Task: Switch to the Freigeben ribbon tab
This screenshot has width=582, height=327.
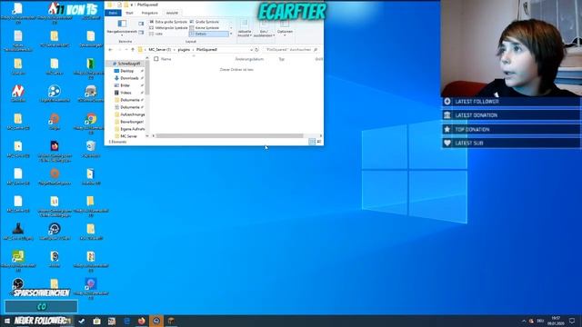Action: [x=149, y=13]
